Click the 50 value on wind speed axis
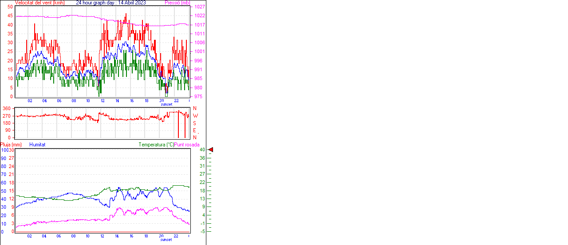The height and width of the screenshot is (245, 568). (10, 7)
